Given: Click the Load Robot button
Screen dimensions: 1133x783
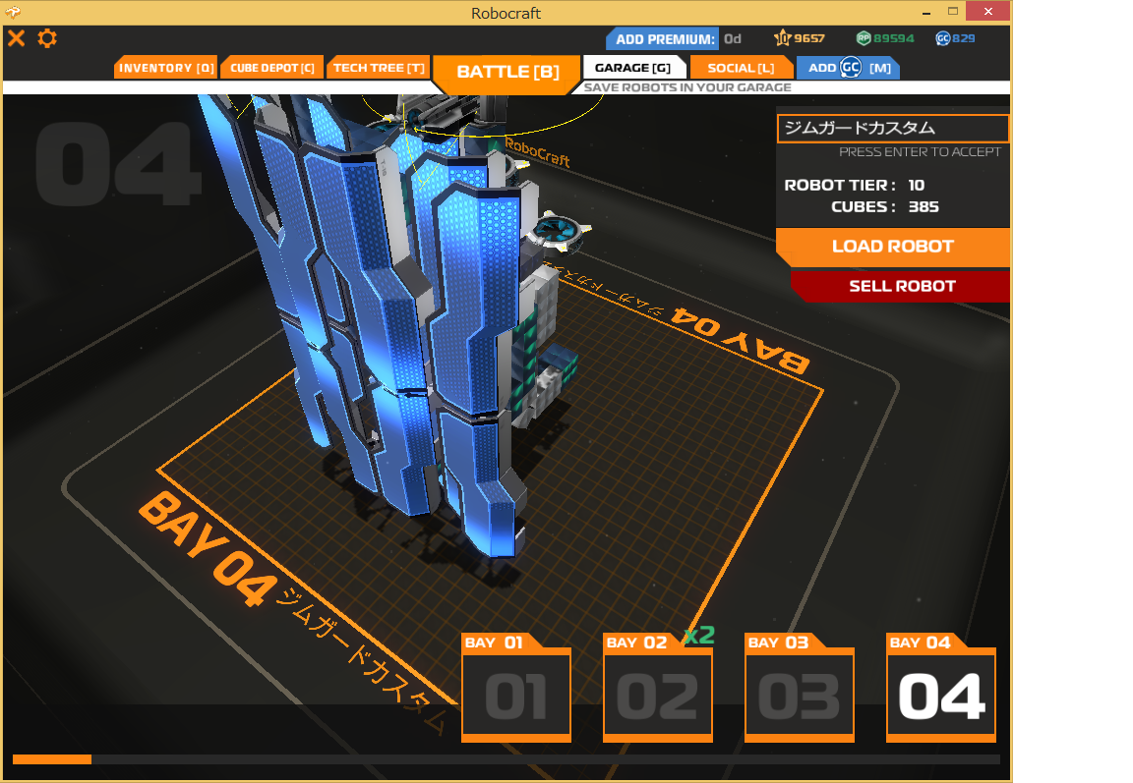Looking at the screenshot, I should (x=892, y=247).
